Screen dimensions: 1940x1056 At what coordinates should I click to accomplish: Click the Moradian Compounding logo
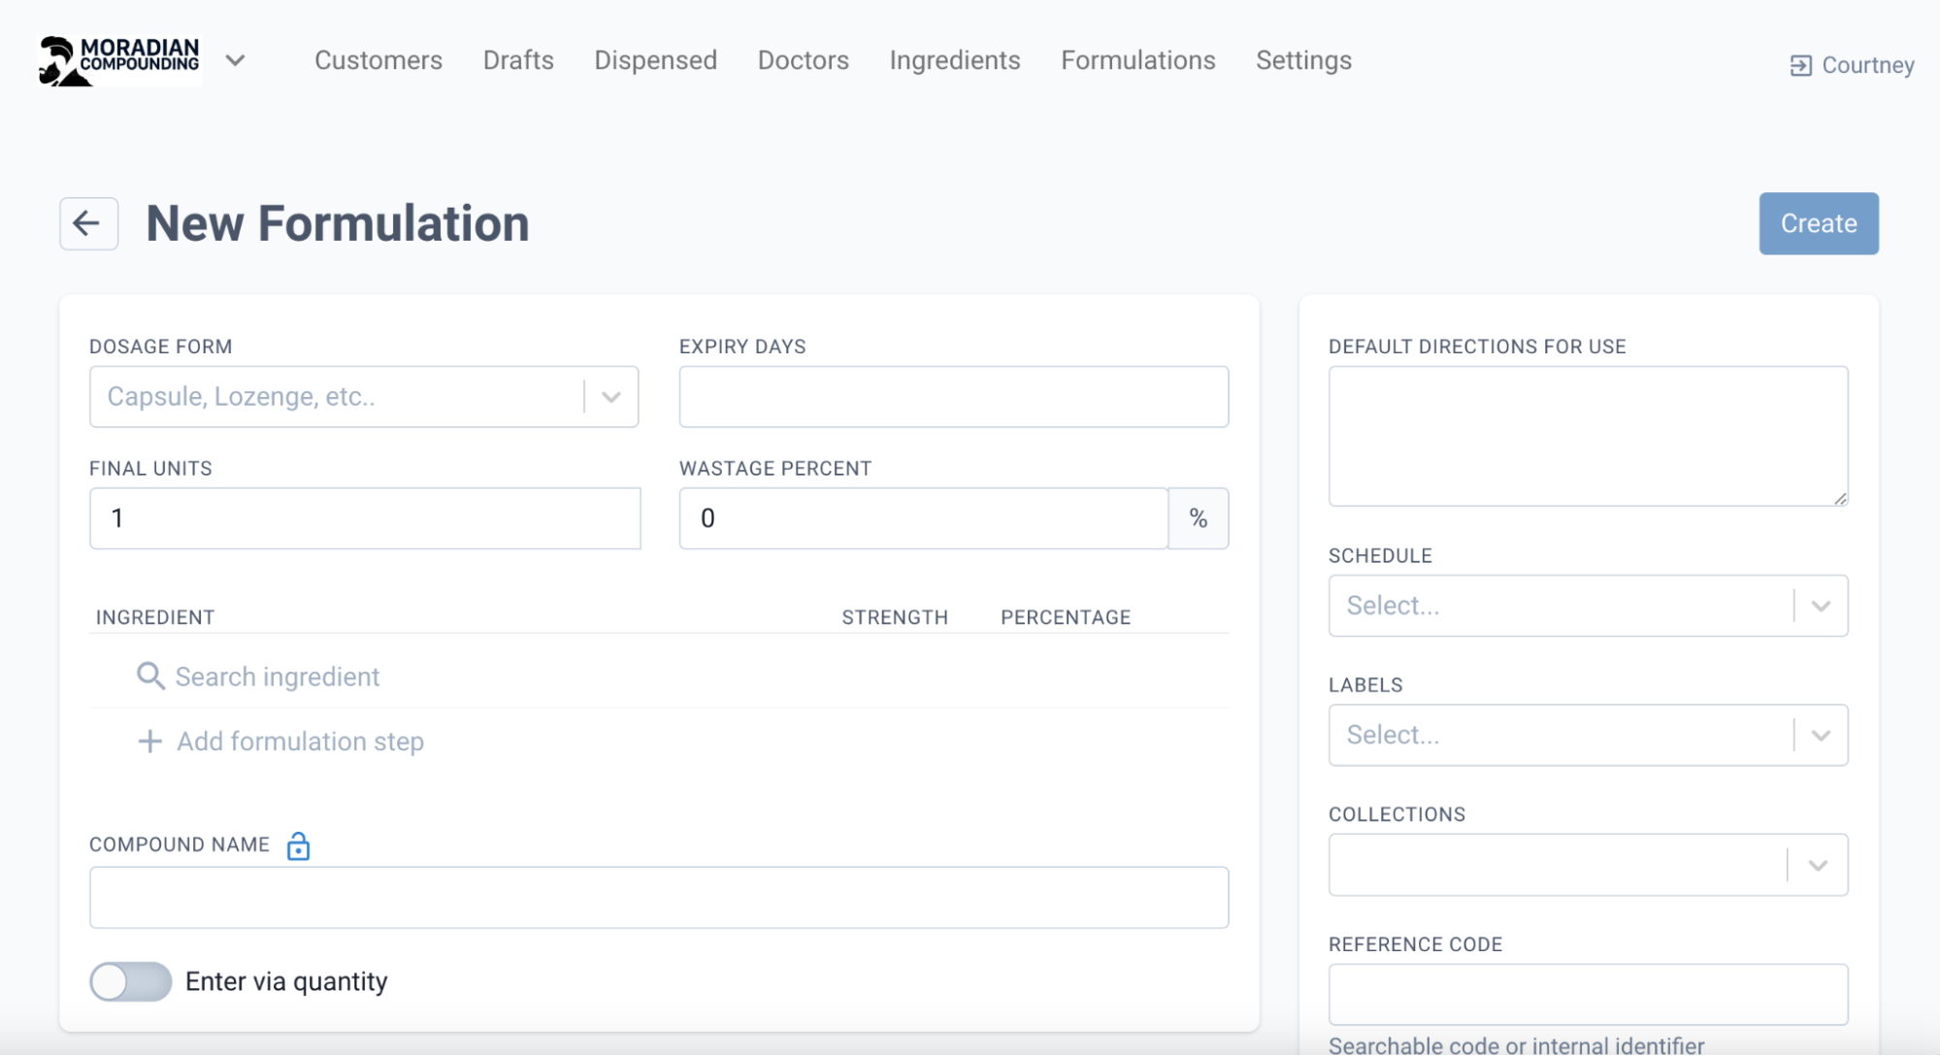119,61
